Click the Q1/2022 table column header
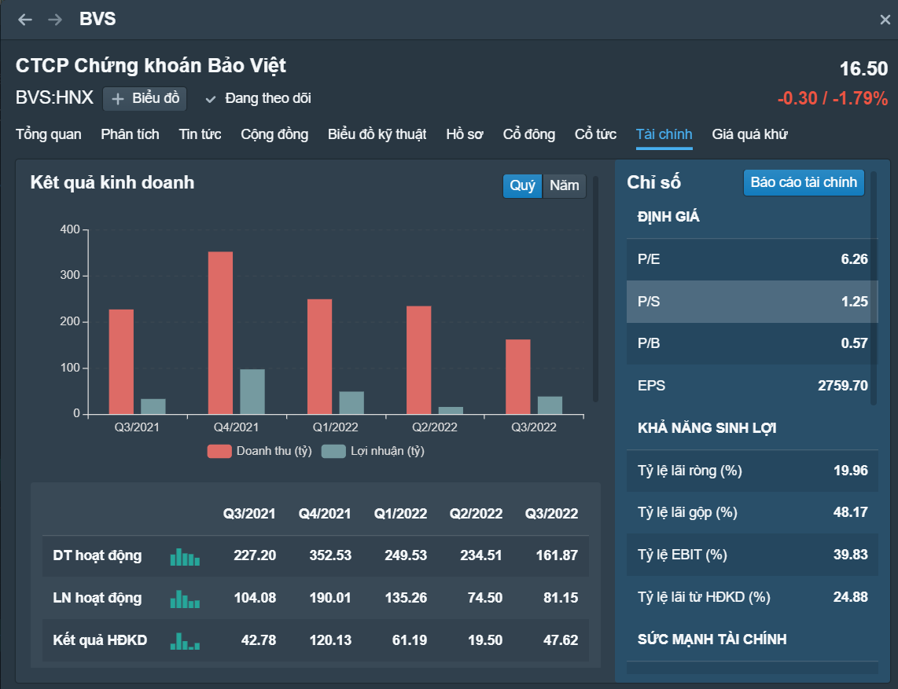The height and width of the screenshot is (689, 898). tap(400, 514)
